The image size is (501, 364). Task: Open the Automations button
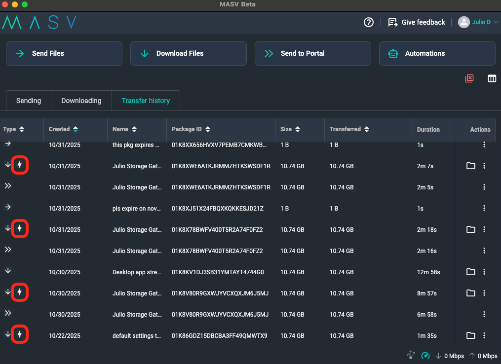pyautogui.click(x=437, y=53)
